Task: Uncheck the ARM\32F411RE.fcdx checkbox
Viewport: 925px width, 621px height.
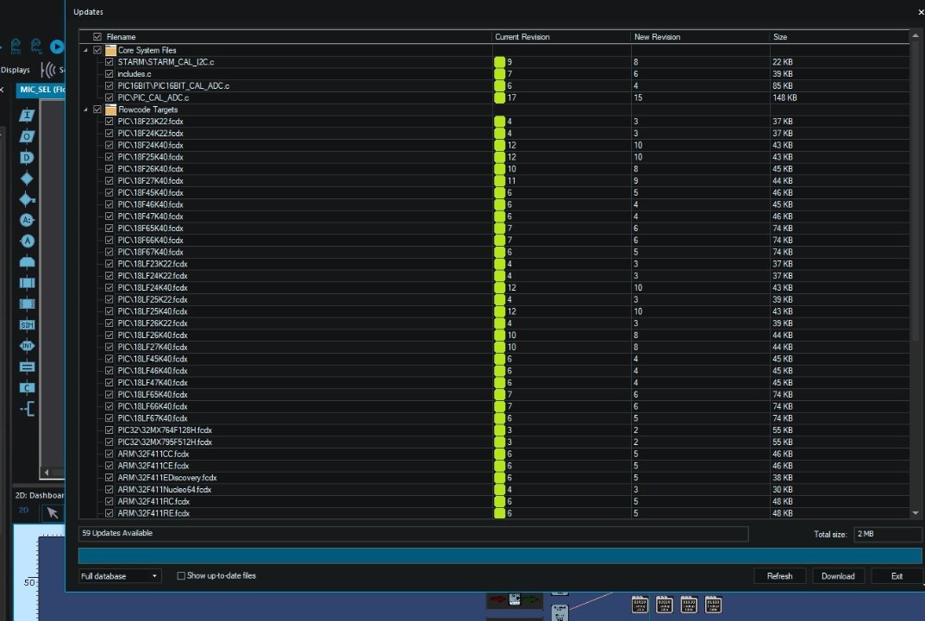Action: pyautogui.click(x=109, y=513)
